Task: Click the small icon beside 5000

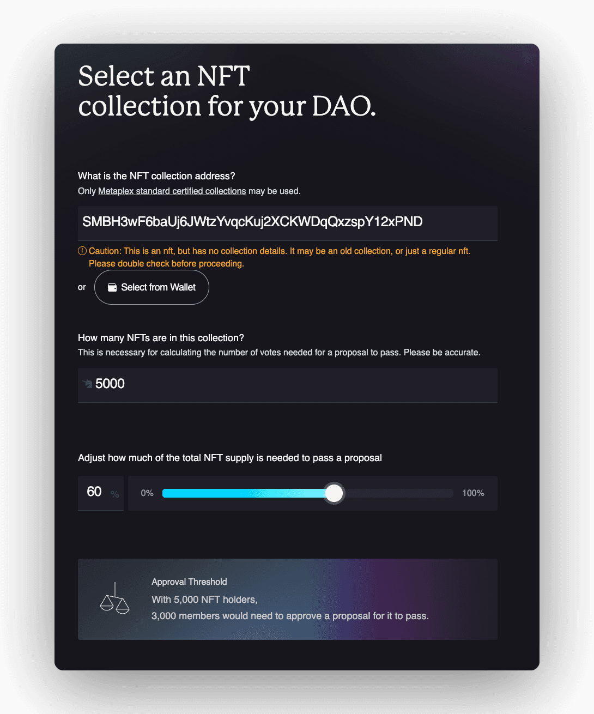Action: [87, 384]
